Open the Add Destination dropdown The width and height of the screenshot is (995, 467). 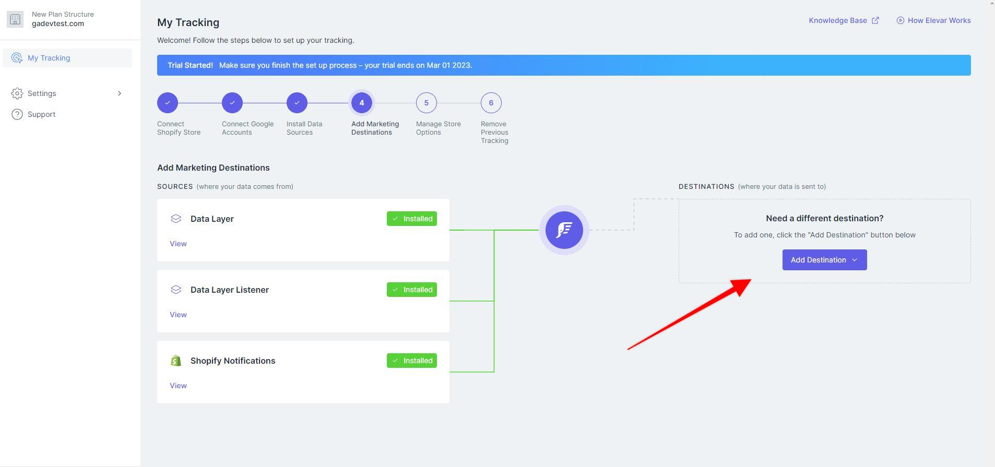(x=825, y=260)
